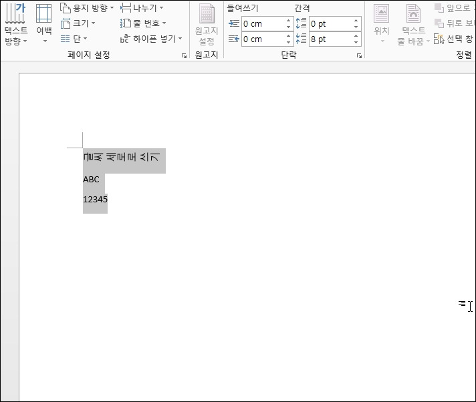Open the 텍스트 방향 text direction menu
Screen dimensions: 476x402
click(x=15, y=23)
